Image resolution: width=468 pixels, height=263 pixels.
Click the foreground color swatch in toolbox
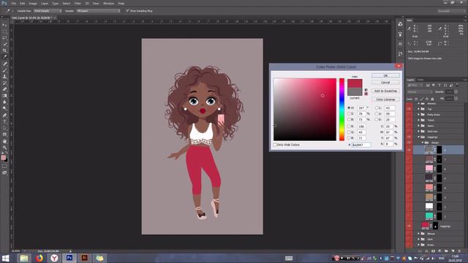click(x=3, y=158)
